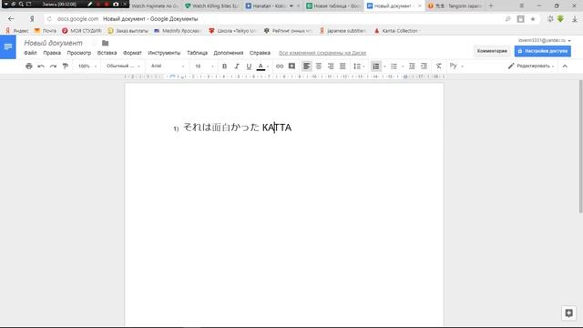
Task: Click the vertical document scrollbar
Action: click(580, 146)
